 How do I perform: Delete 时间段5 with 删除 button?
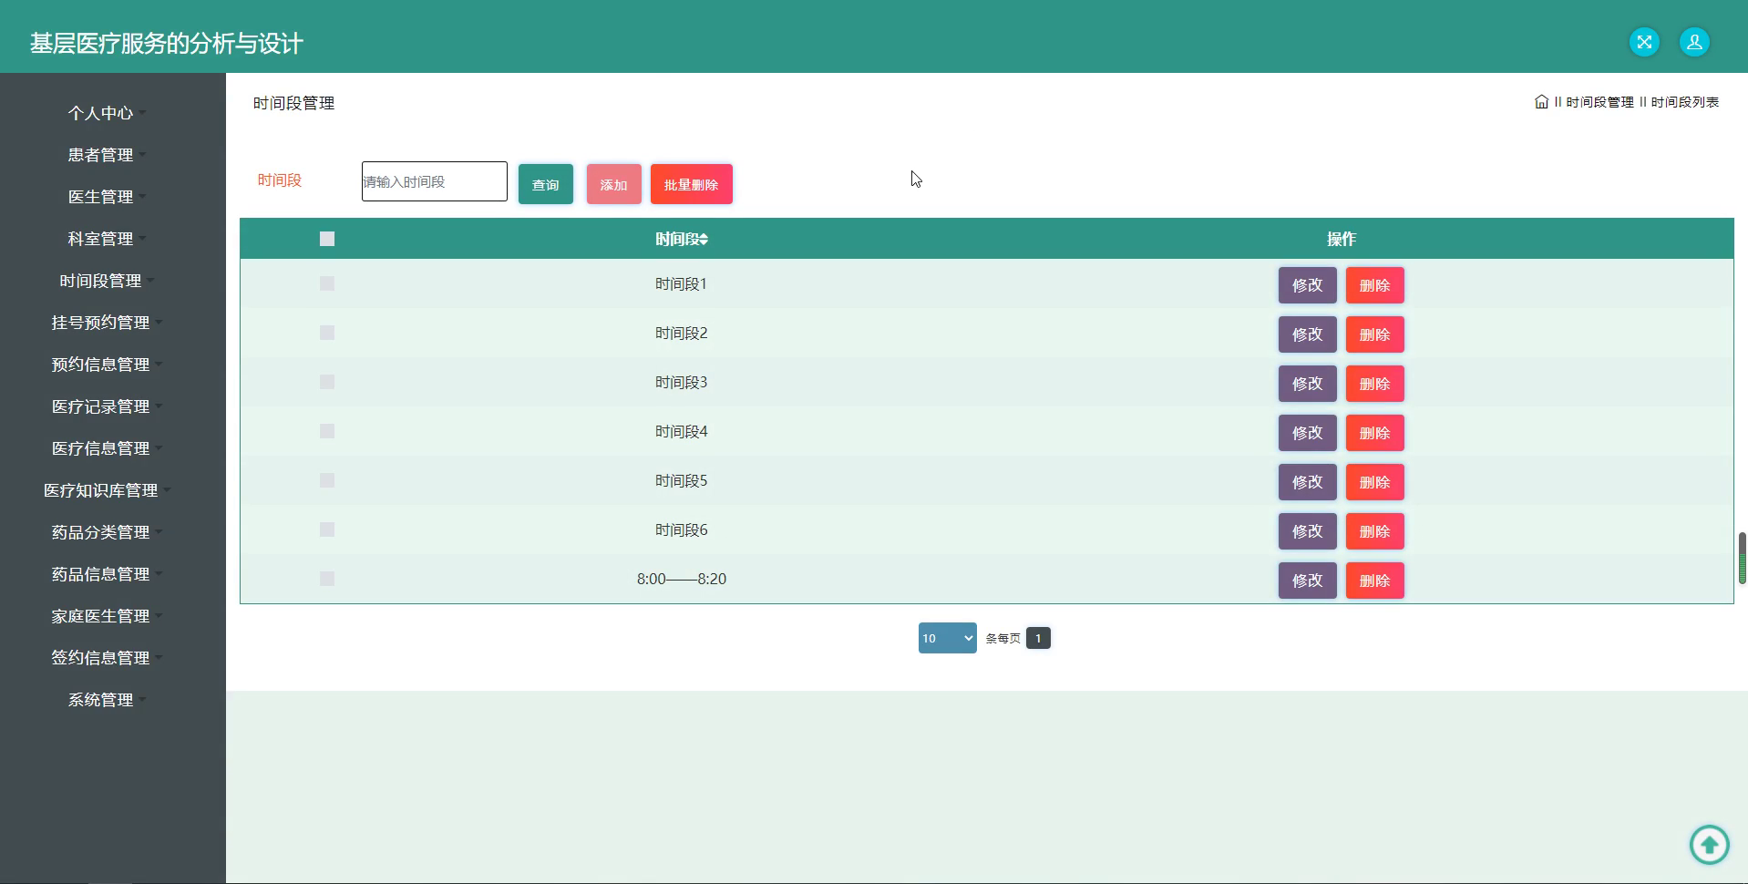(x=1374, y=482)
